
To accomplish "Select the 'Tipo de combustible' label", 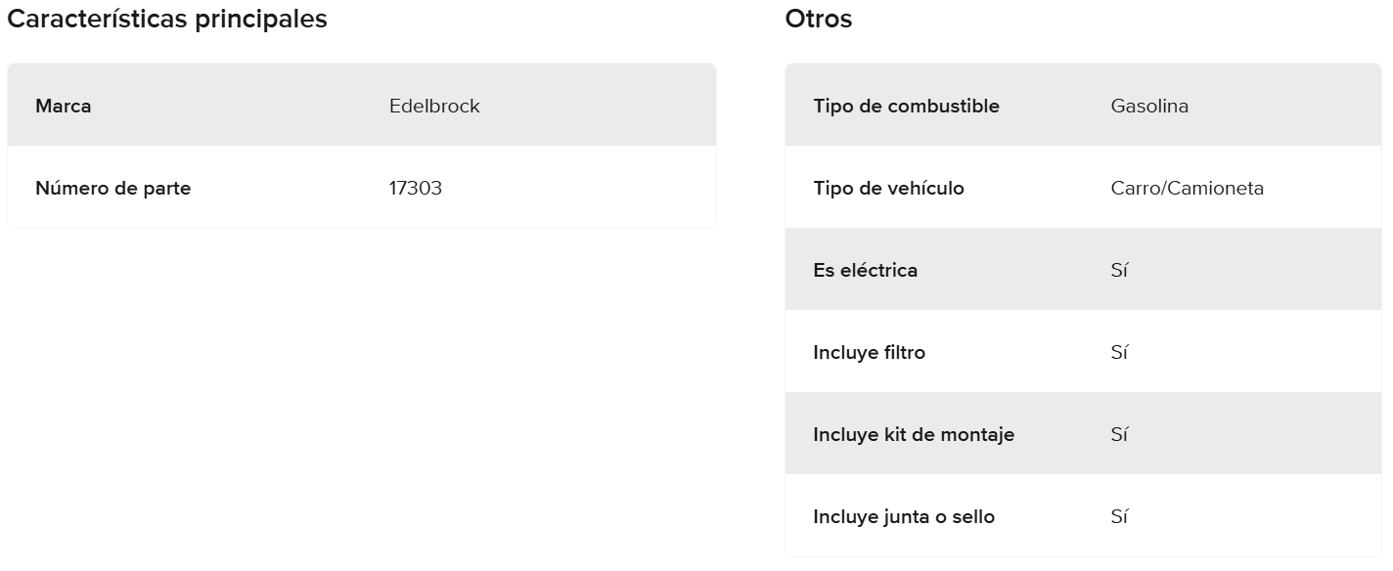I will [906, 106].
